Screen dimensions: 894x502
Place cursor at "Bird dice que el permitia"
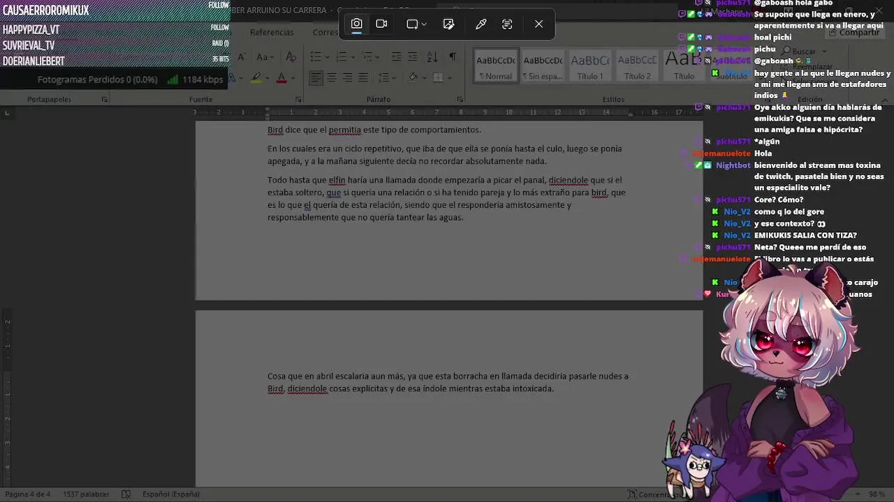click(314, 130)
